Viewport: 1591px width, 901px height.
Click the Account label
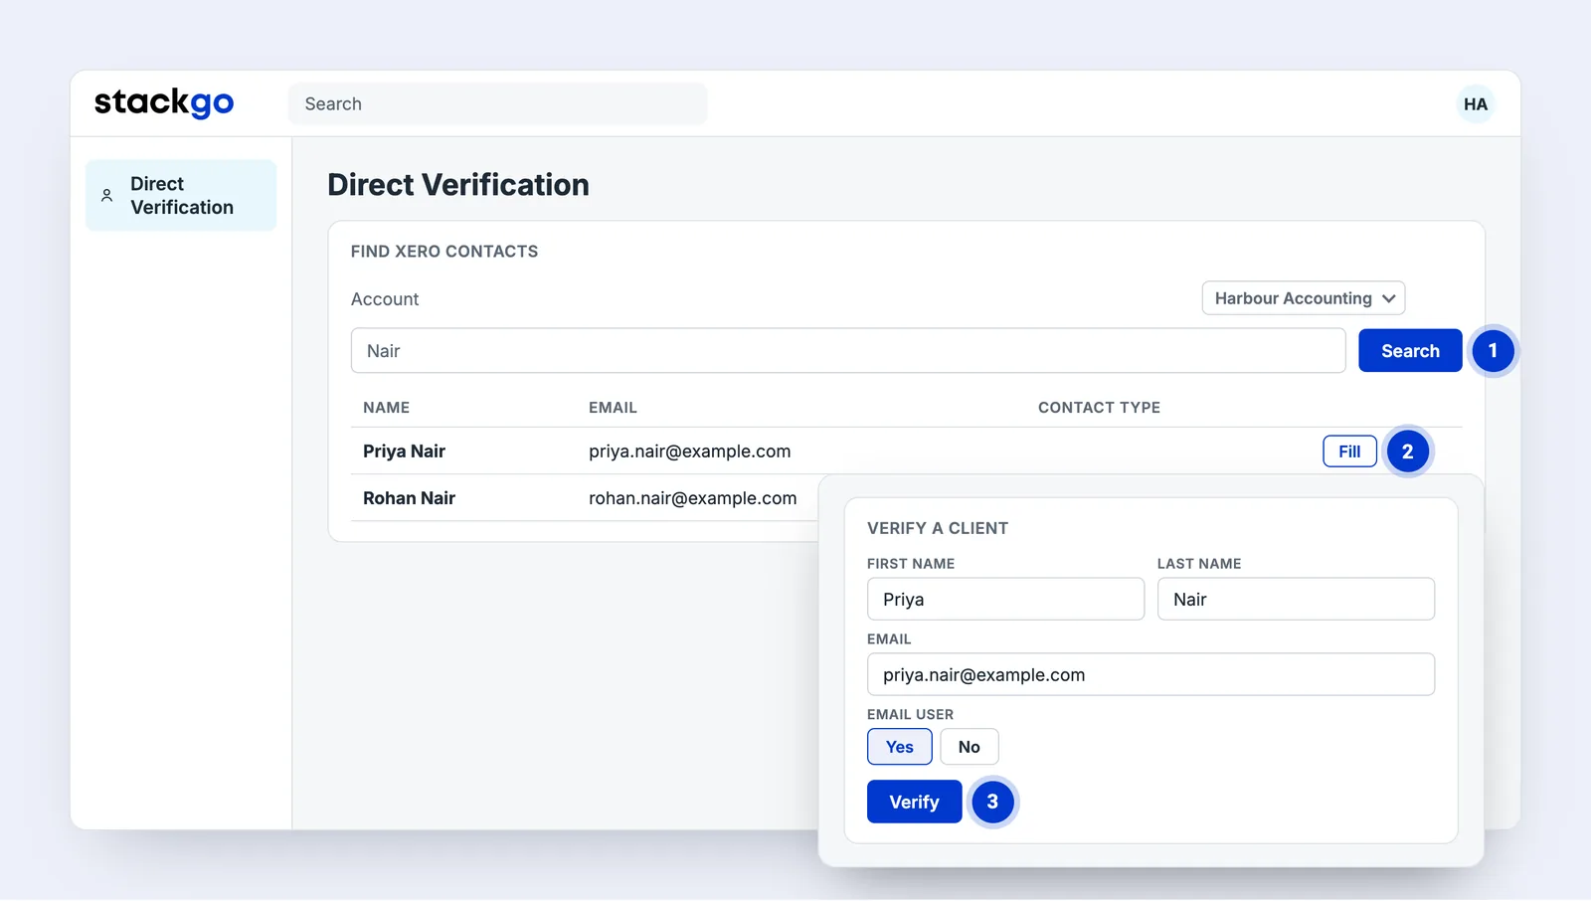click(385, 299)
